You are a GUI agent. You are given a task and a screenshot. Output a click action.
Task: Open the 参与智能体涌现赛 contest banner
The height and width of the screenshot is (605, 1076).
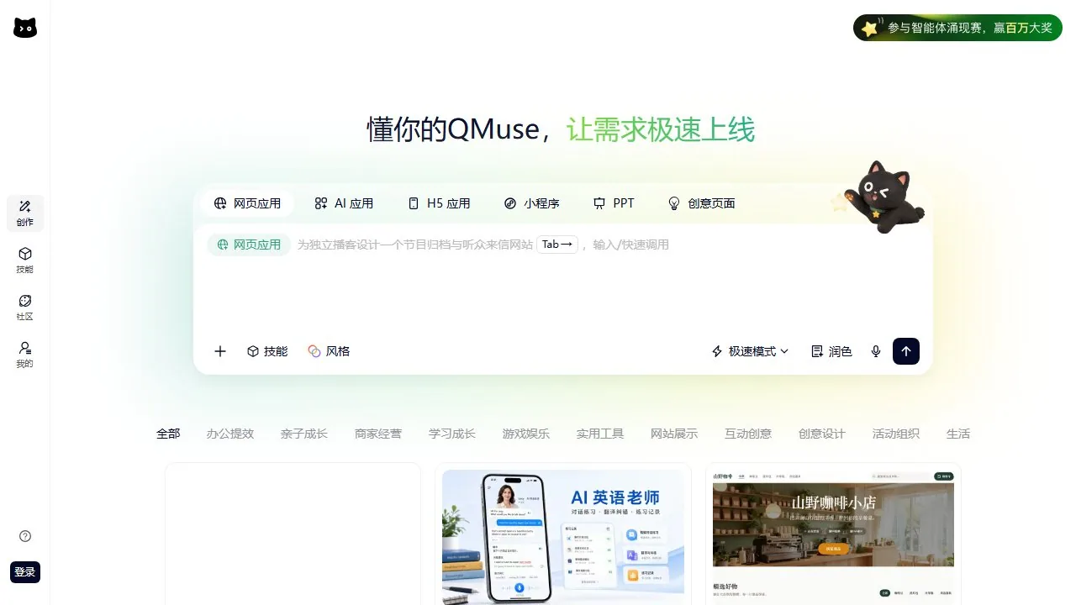pyautogui.click(x=957, y=28)
